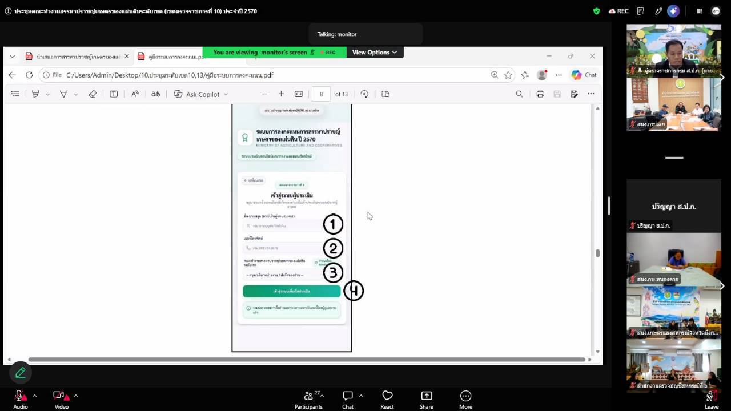
Task: Mute or unmute the Zoom Audio button
Action: click(20, 400)
